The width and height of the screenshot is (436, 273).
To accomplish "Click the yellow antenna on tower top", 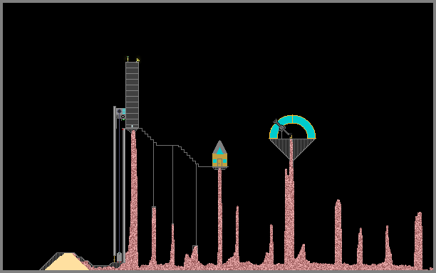I will point(128,59).
